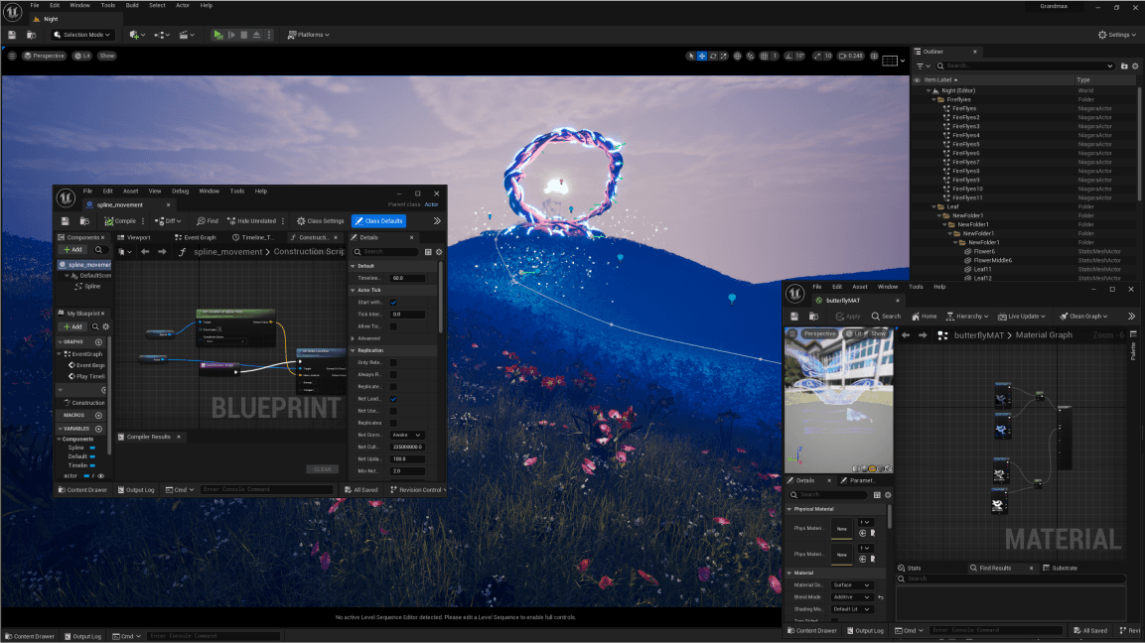Click the Blueprint graph back navigation arrow
Viewport: 1145px width, 643px height.
click(145, 252)
